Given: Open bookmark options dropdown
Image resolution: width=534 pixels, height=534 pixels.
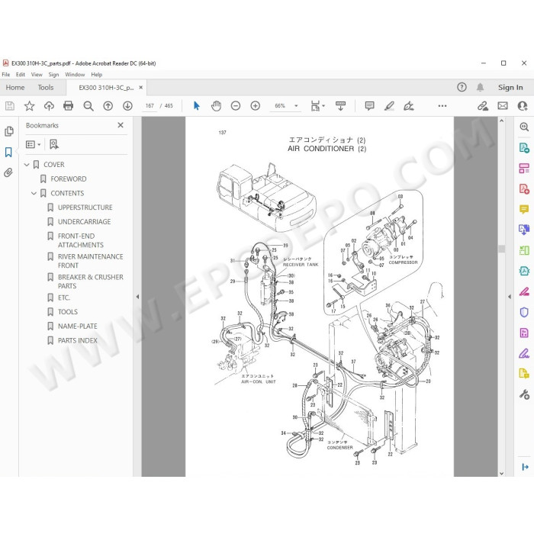Looking at the screenshot, I should click(x=33, y=144).
